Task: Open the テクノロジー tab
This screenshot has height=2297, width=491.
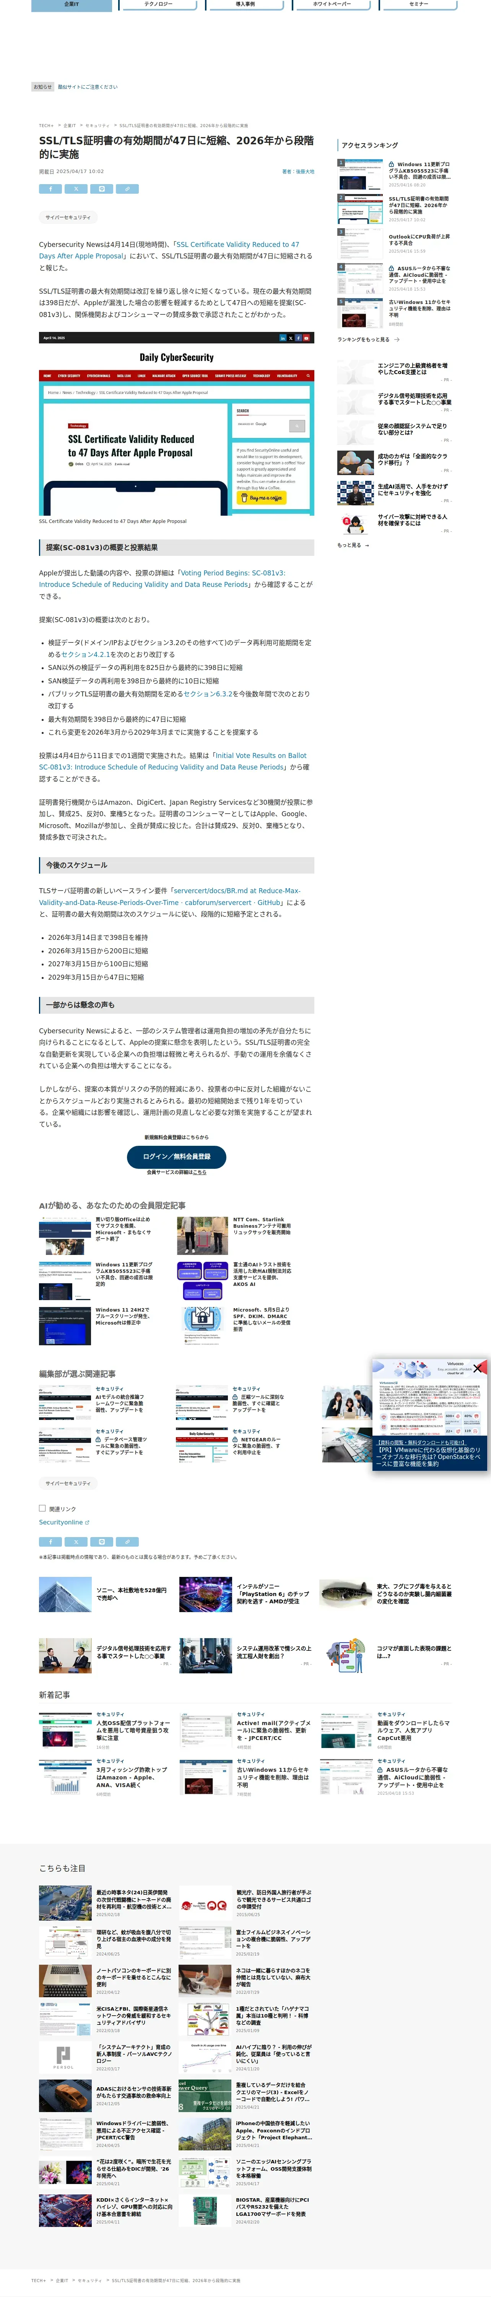Action: click(x=158, y=5)
